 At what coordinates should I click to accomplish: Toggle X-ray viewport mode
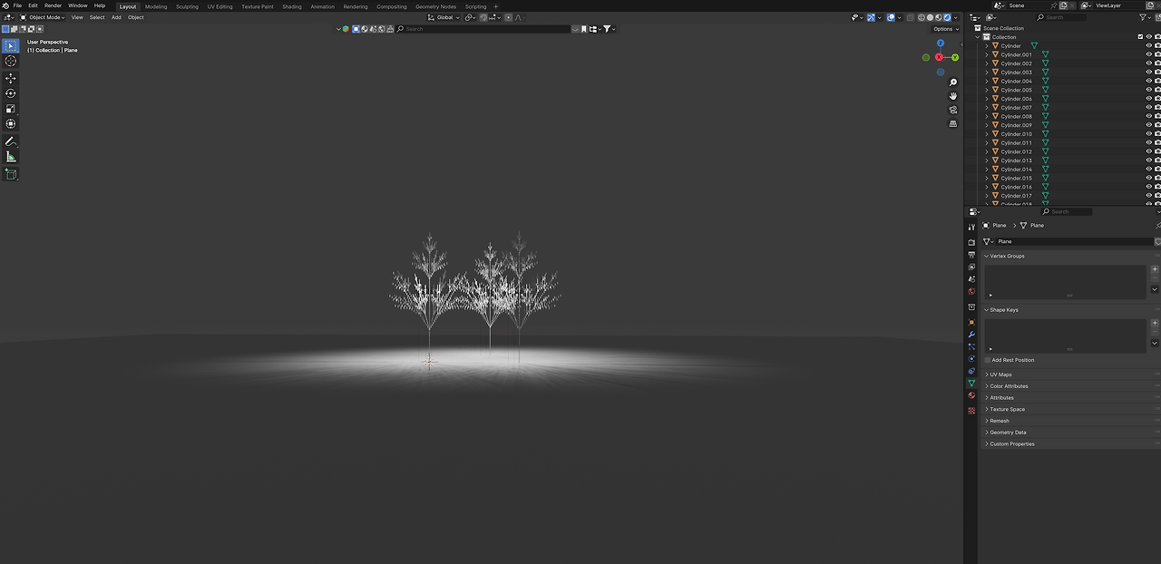point(909,17)
